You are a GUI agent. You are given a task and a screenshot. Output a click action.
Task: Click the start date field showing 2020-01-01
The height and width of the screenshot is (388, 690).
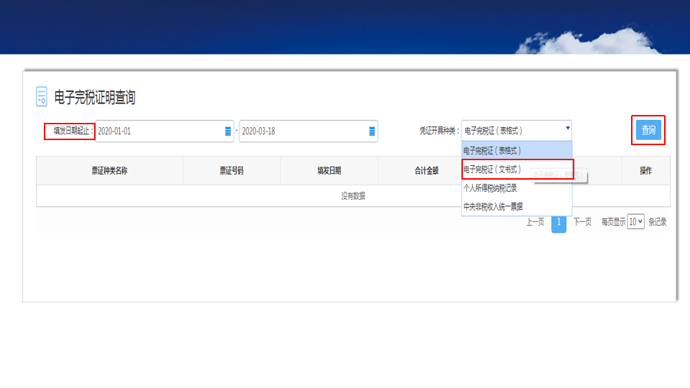coord(158,131)
